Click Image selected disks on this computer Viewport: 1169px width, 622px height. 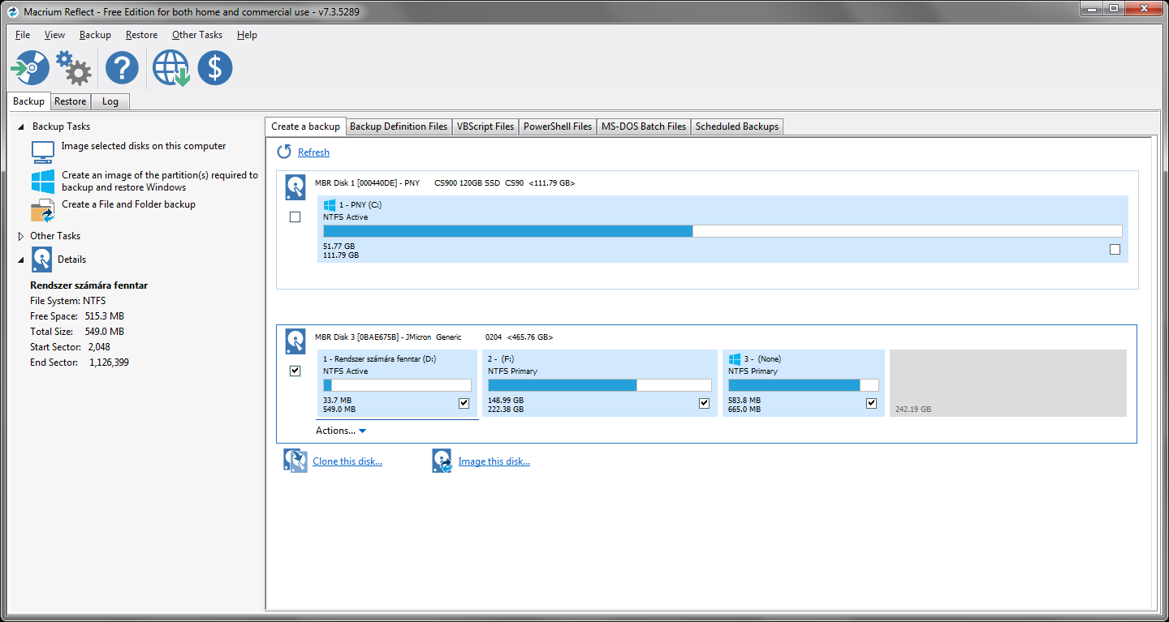point(144,147)
